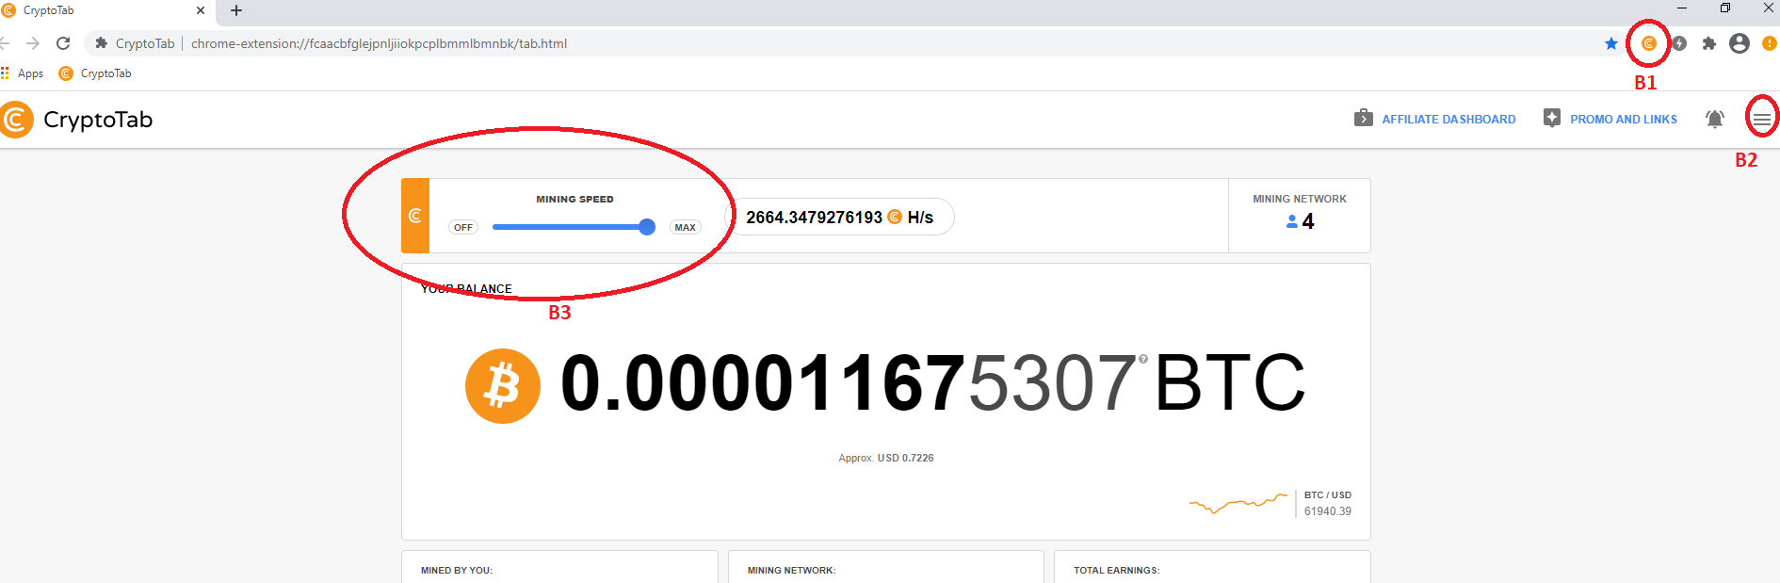Click the BTC balance 0.000011675307
This screenshot has width=1780, height=583.
[848, 383]
